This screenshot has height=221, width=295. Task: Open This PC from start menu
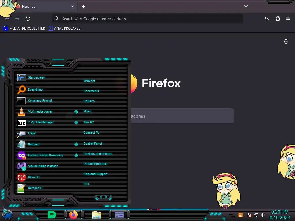click(89, 122)
